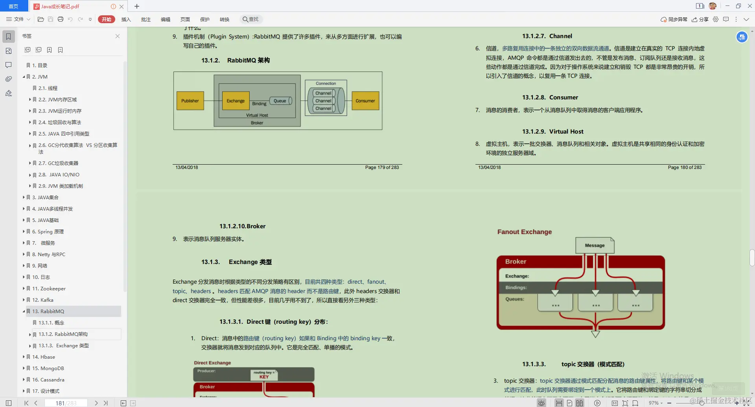755x407 pixels.
Task: Open the 13.1.3. Exchange 类型 bookmark
Action: (x=64, y=346)
